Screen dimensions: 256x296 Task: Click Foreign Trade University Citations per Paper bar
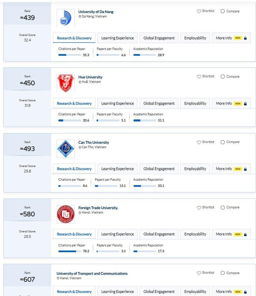coord(69,251)
